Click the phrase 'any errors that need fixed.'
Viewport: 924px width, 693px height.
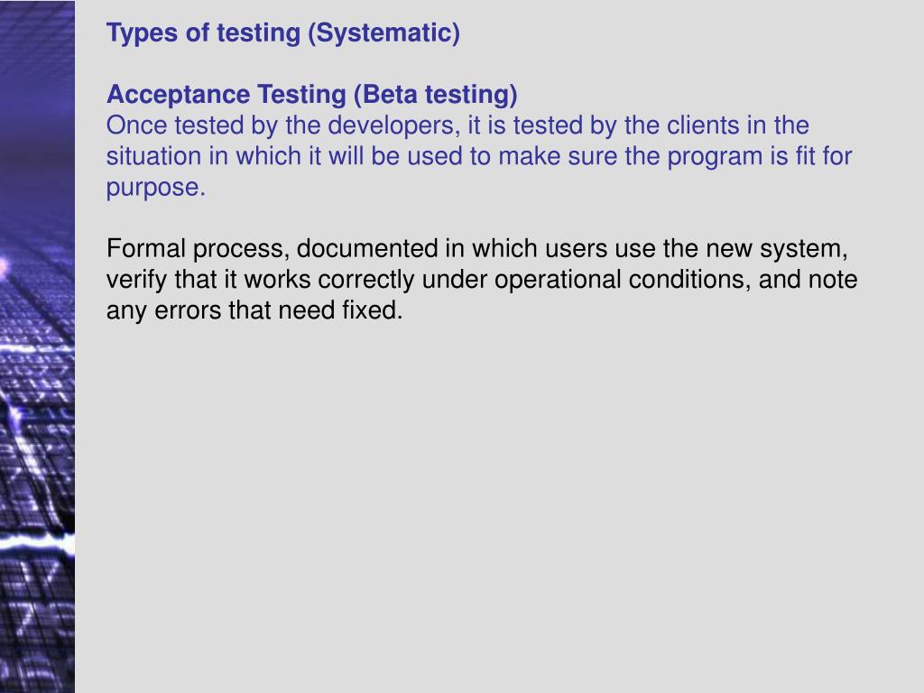(254, 311)
